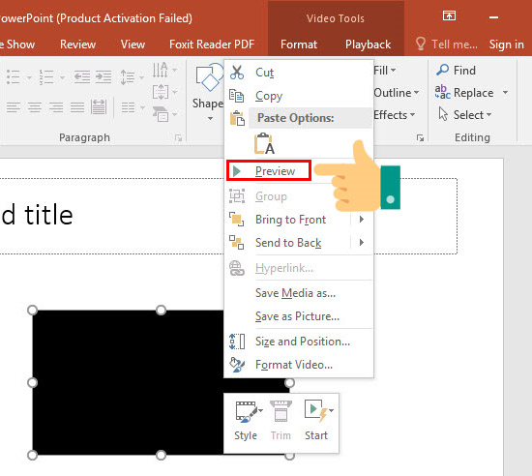Expand the Shapes dropdown arrow
The height and width of the screenshot is (476, 532).
coord(210,119)
